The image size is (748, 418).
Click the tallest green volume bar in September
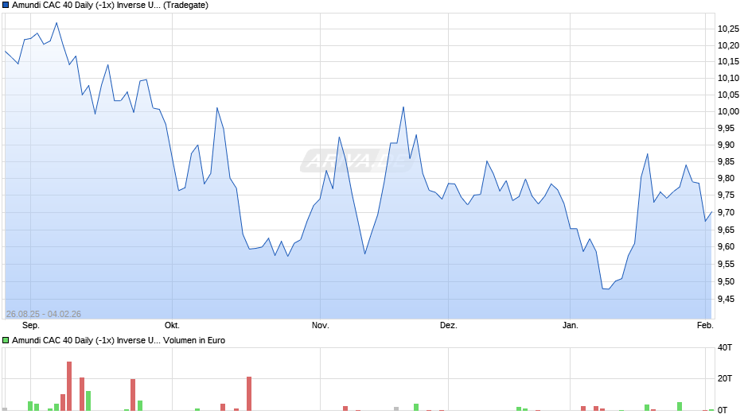click(88, 401)
